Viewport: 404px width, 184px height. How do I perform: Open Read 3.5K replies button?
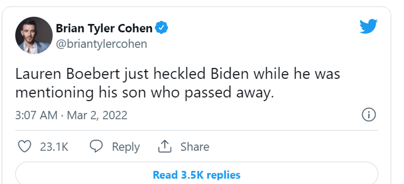197,175
